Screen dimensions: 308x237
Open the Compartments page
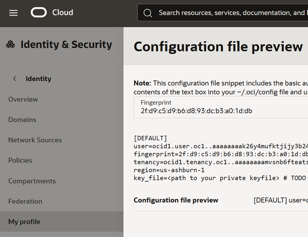tap(32, 181)
